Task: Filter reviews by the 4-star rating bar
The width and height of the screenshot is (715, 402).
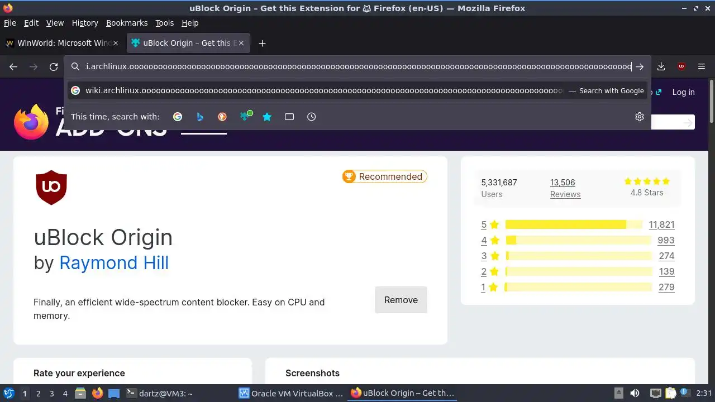Action: click(x=578, y=240)
